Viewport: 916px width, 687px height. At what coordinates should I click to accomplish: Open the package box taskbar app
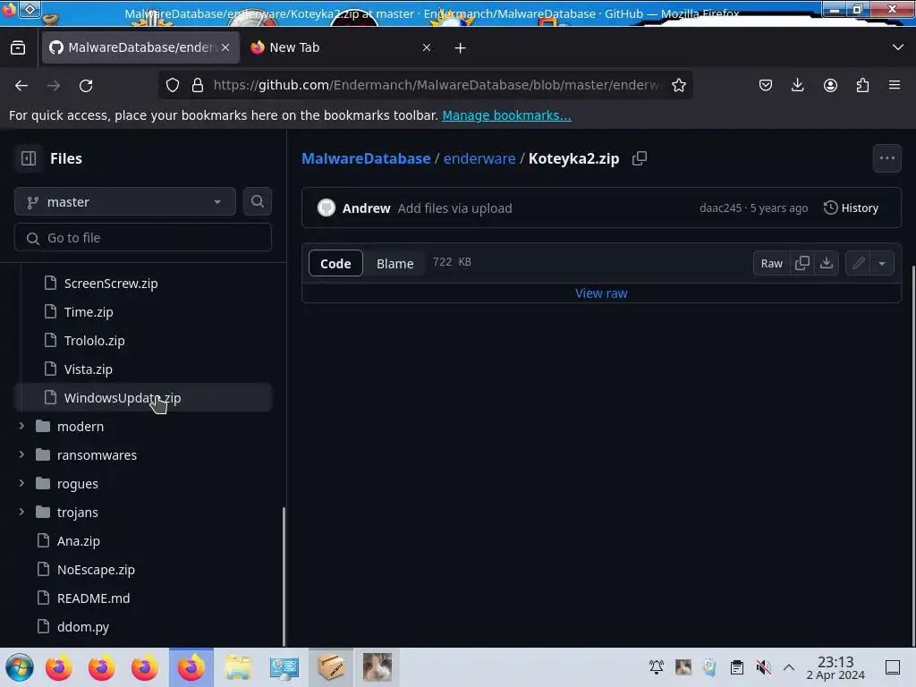coord(331,667)
